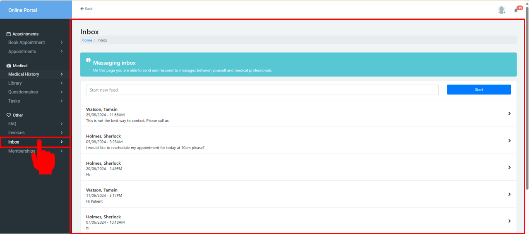Click the notification bell icon
This screenshot has height=234, width=529.
point(516,10)
